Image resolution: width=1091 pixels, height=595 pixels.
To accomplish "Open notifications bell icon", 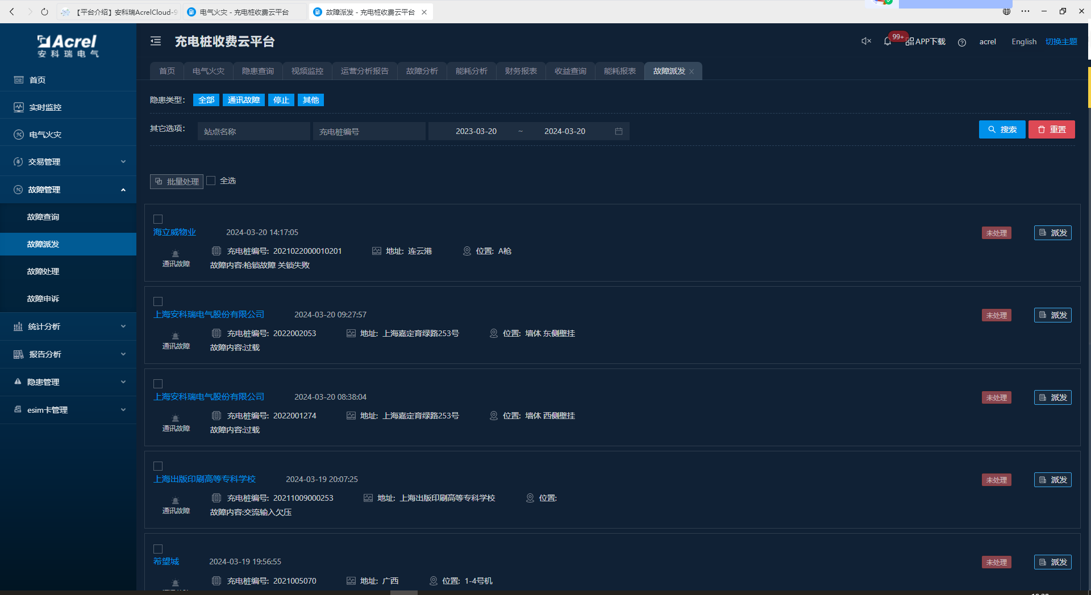I will [x=887, y=41].
